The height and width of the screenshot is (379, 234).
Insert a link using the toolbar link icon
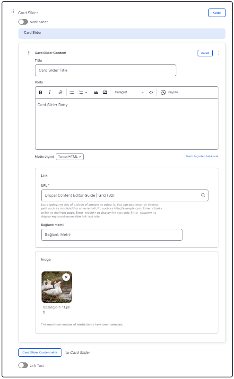tap(61, 92)
